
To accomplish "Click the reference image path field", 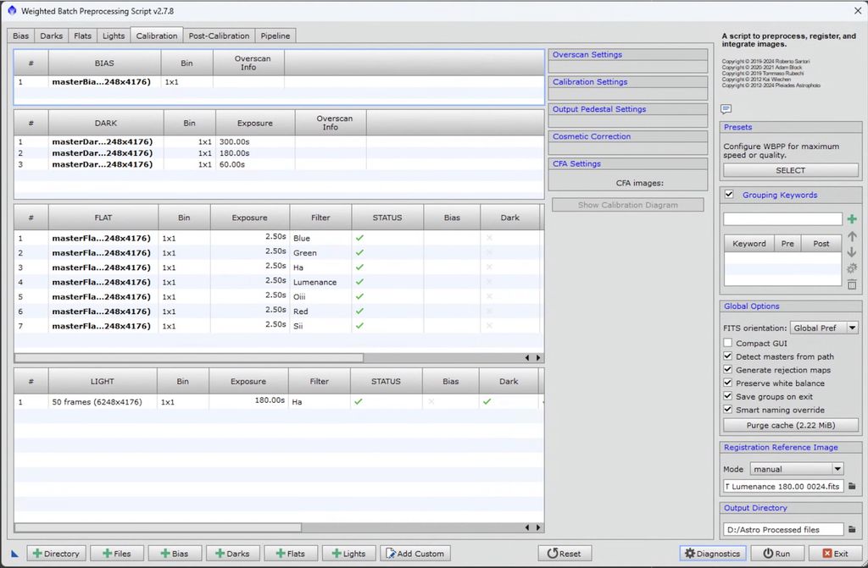I will pyautogui.click(x=783, y=486).
